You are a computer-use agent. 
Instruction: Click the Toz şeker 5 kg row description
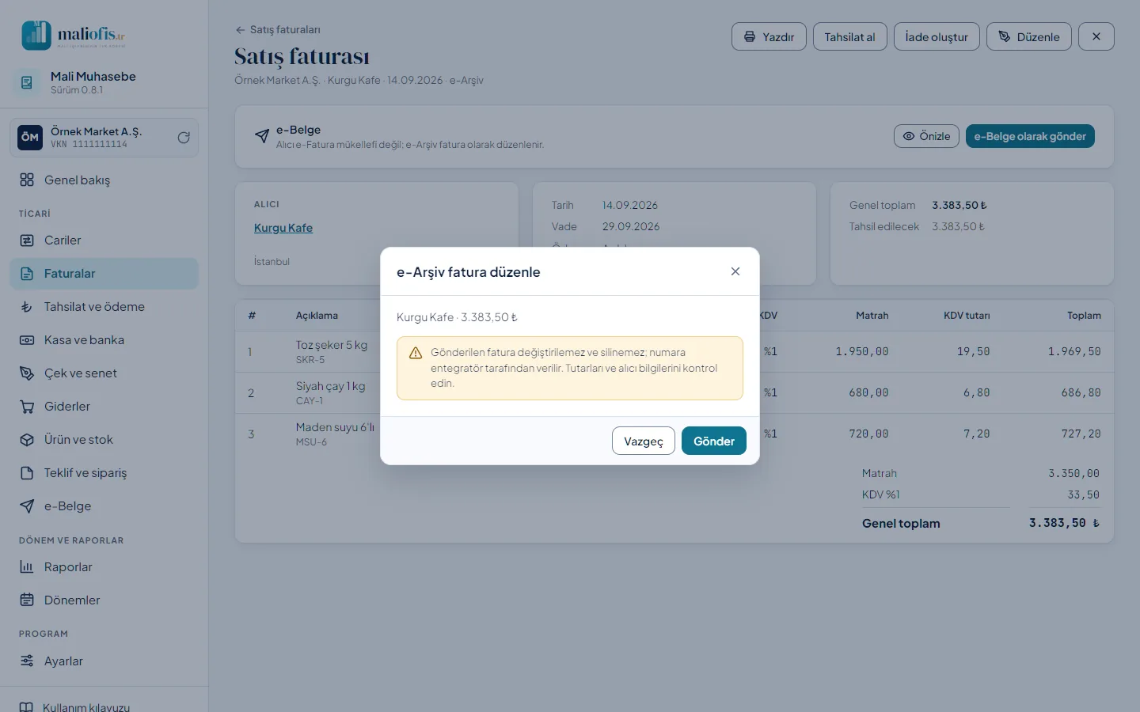[332, 345]
